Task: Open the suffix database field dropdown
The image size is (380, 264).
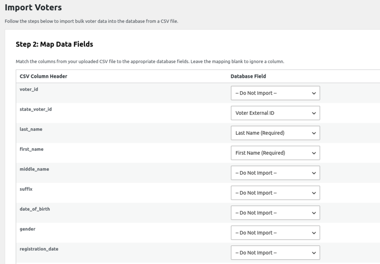Action: 275,193
